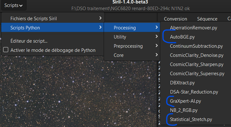Launch CosmicClarity_Superres.py script

pos(197,74)
